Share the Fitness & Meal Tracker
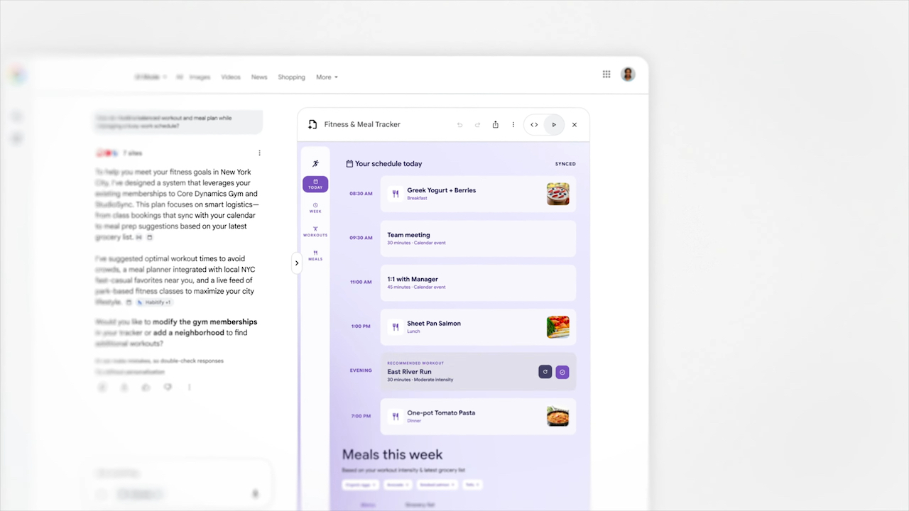 pos(496,125)
